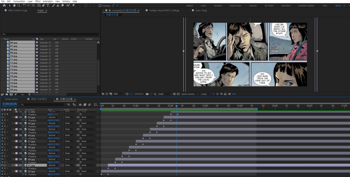Toggle the Transparency Grid icon

178,94
